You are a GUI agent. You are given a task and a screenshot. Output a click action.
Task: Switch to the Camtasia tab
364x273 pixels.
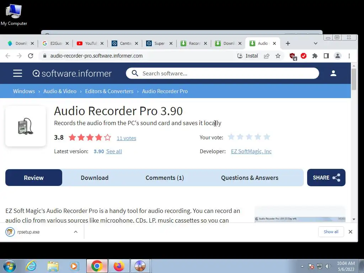(x=122, y=43)
